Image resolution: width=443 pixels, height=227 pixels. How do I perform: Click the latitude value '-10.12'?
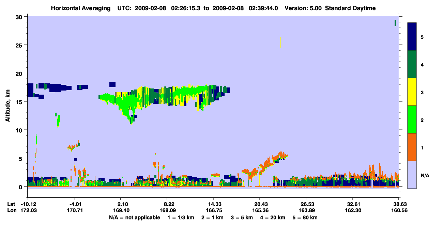[28, 204]
